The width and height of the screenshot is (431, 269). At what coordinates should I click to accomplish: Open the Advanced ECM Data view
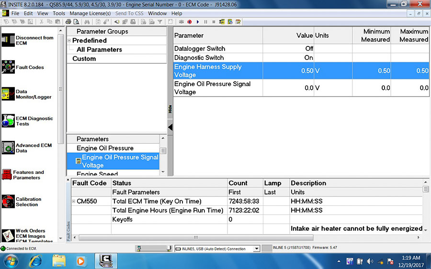(x=8, y=148)
